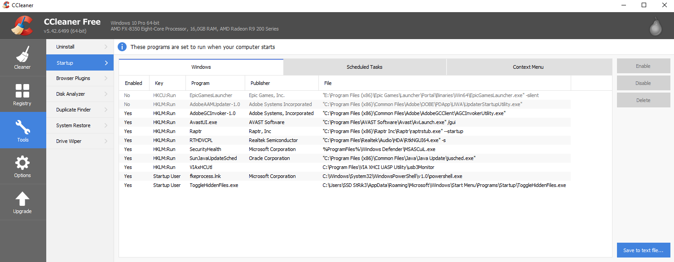Viewport: 674px width, 262px height.
Task: Select the Tools wrench icon
Action: click(22, 130)
